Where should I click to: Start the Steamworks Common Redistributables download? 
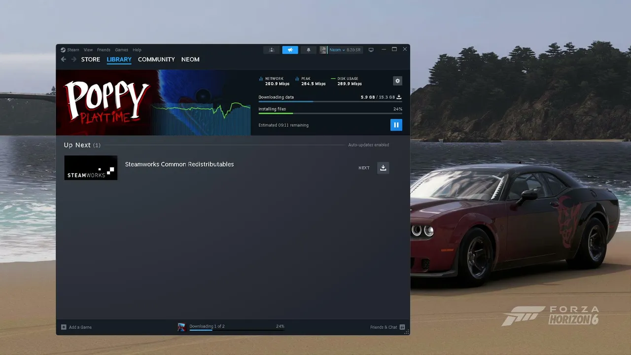click(x=383, y=168)
